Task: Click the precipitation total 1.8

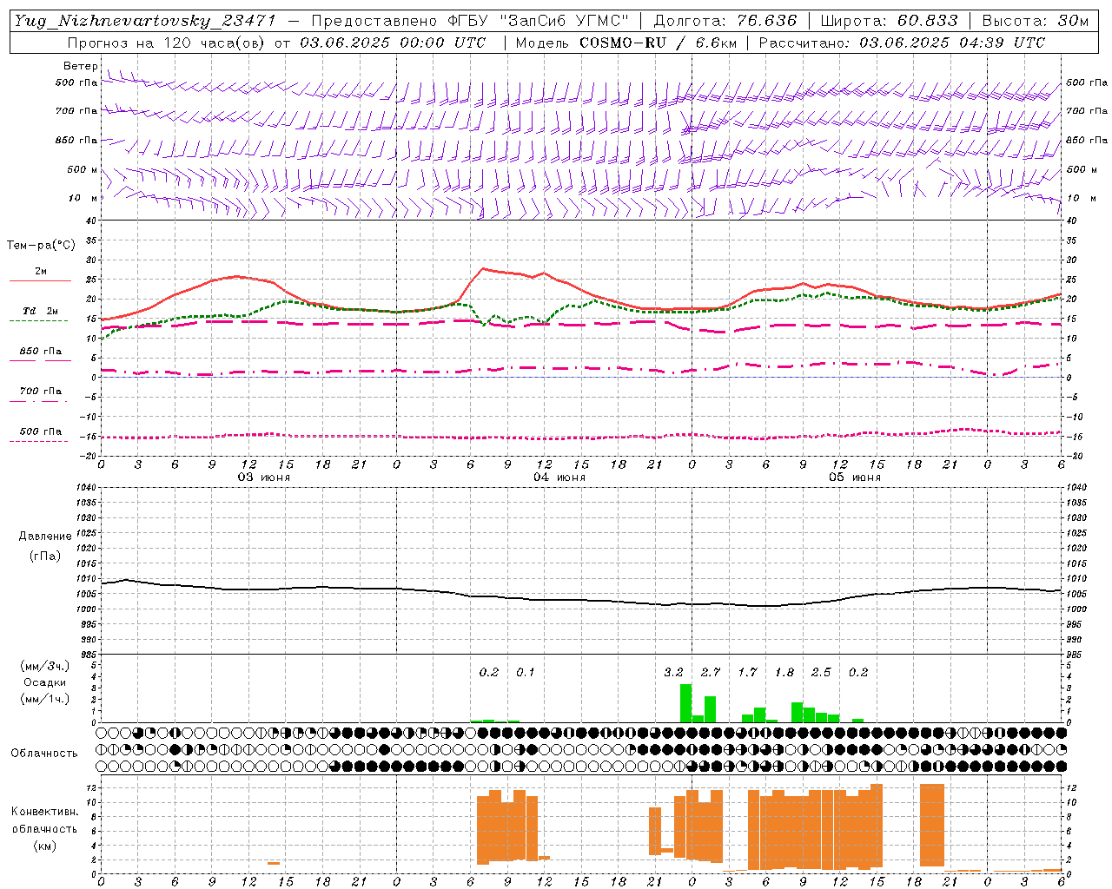Action: (x=784, y=672)
